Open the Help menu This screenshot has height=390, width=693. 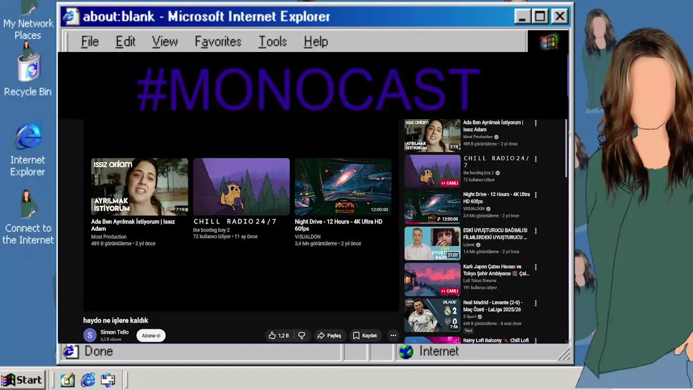[x=316, y=42]
